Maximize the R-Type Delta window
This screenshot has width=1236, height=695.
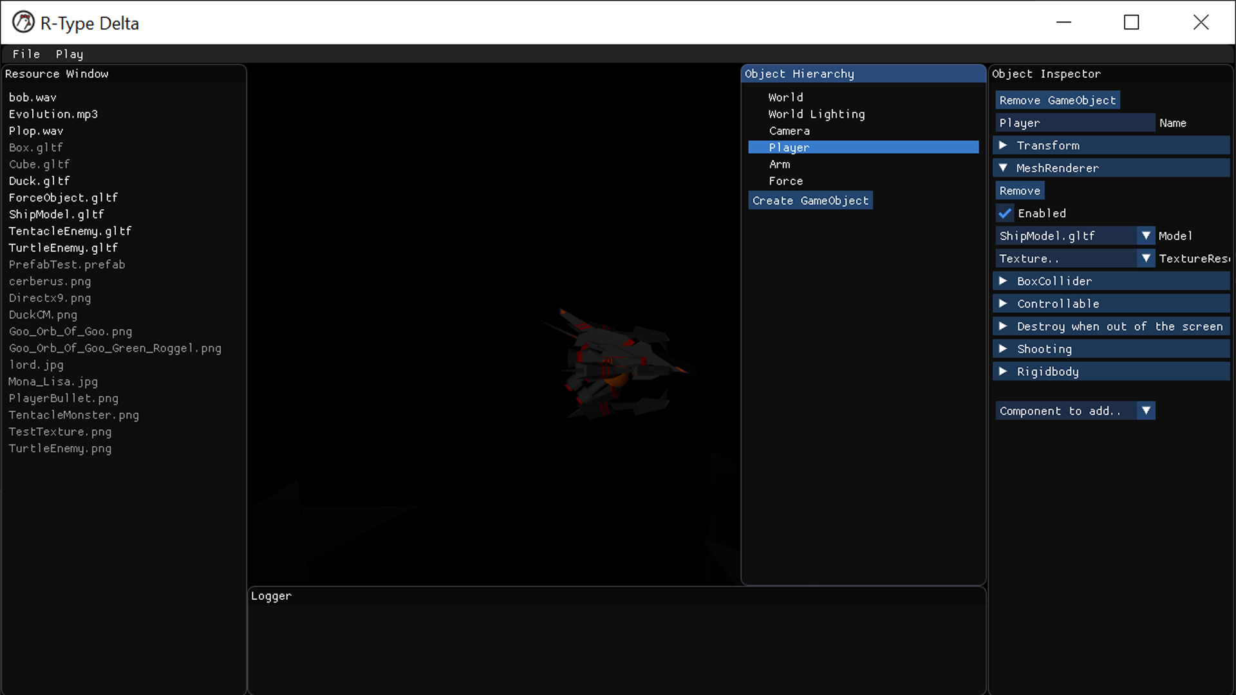point(1132,23)
